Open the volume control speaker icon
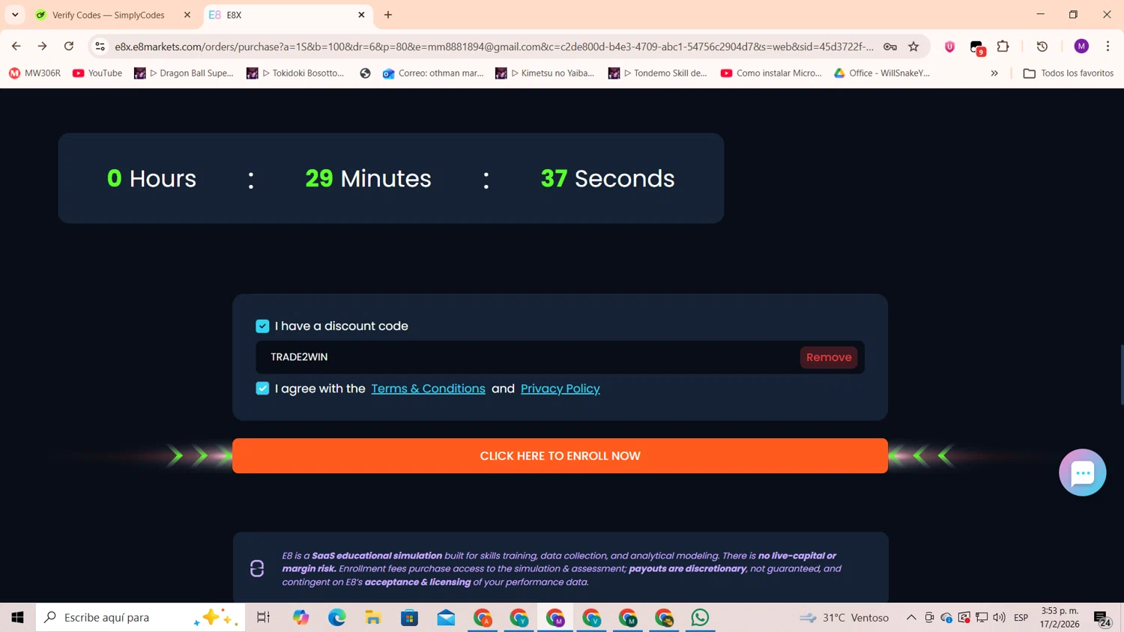The image size is (1124, 632). (999, 618)
